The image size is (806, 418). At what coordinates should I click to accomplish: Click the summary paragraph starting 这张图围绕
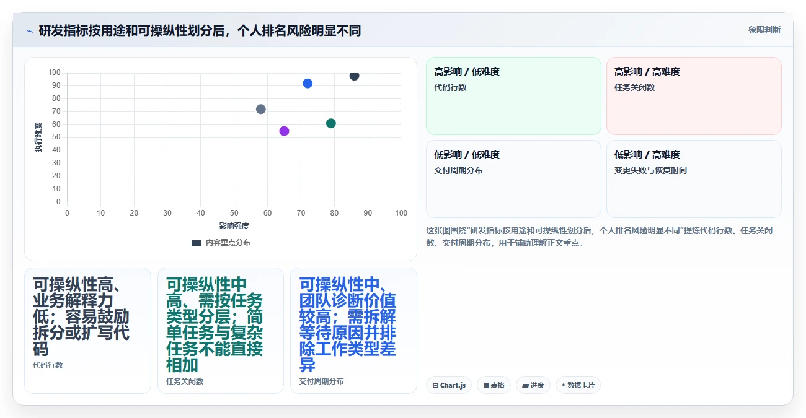click(x=600, y=237)
